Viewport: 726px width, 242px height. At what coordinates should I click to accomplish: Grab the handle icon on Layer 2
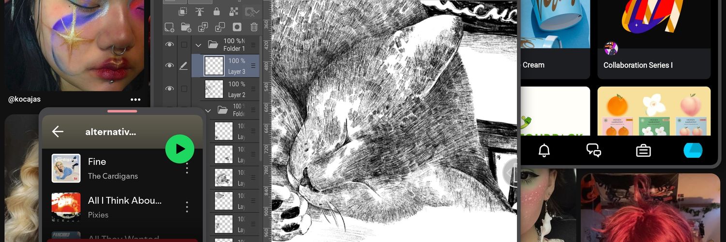pyautogui.click(x=253, y=89)
